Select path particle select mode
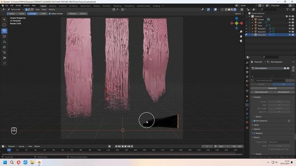 pos(26,9)
